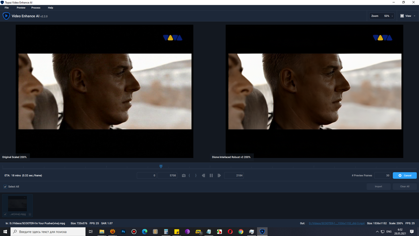Image resolution: width=419 pixels, height=236 pixels.
Task: Toggle the Select All checkbox
Action: (5, 187)
